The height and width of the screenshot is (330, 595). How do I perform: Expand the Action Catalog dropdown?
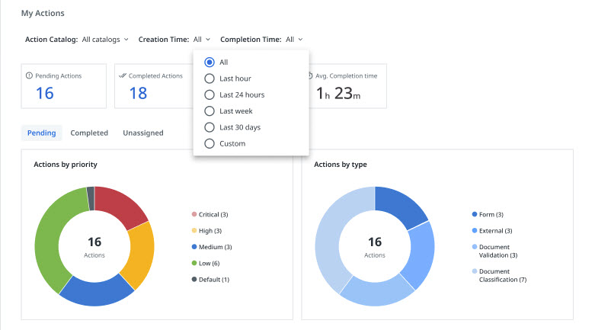coord(105,39)
